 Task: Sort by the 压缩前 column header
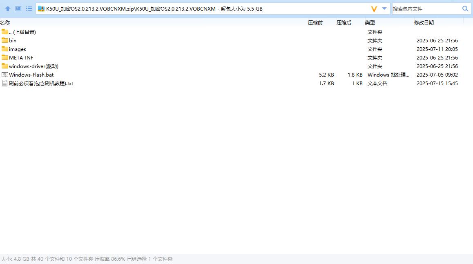(x=315, y=22)
